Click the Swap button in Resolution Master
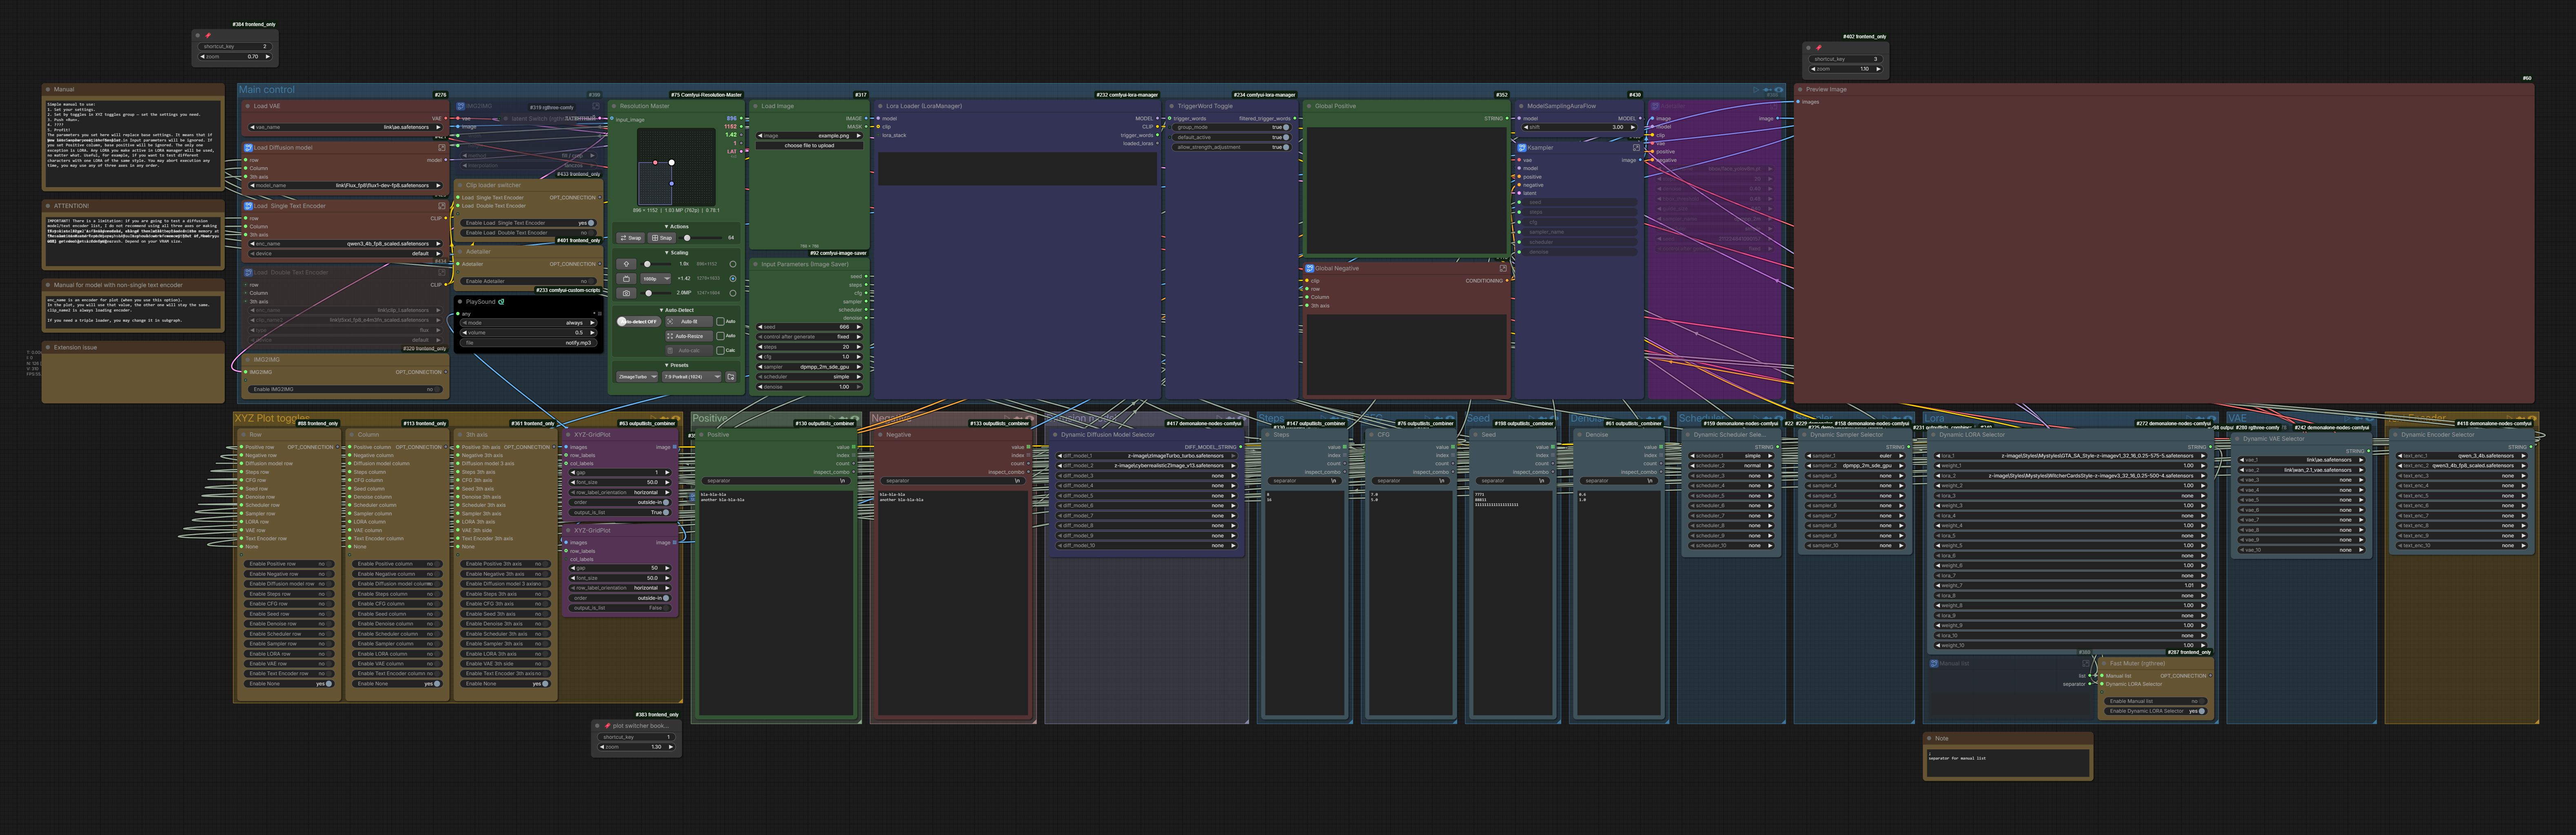The image size is (2576, 835). click(x=631, y=238)
